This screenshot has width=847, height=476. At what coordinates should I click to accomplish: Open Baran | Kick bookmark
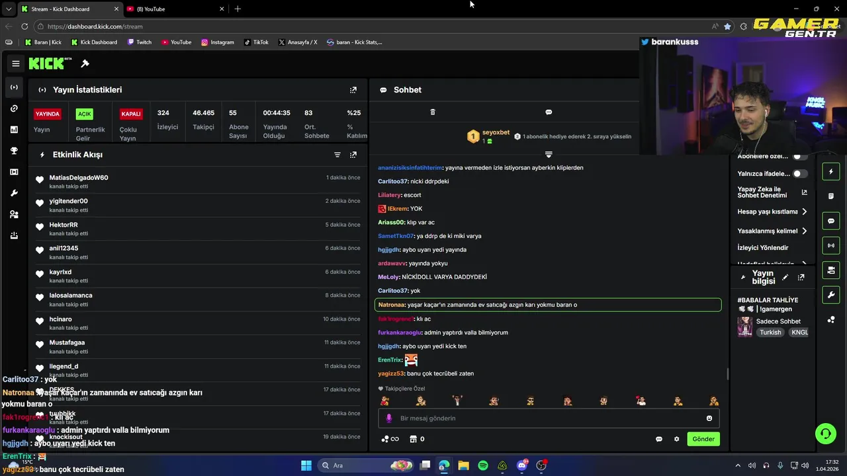(x=43, y=42)
